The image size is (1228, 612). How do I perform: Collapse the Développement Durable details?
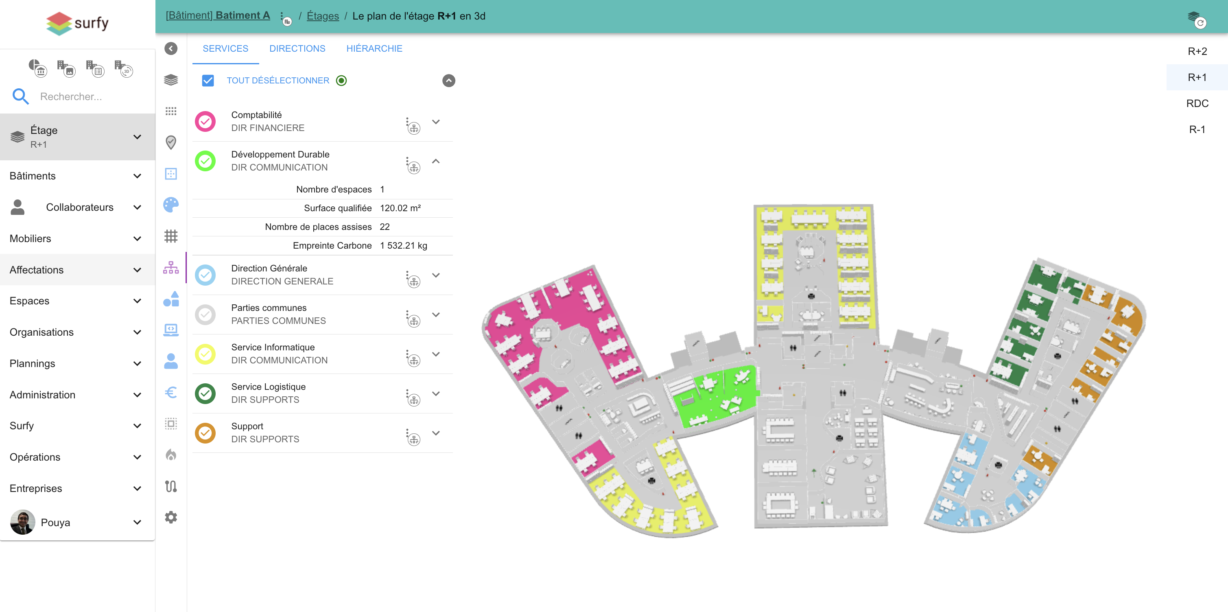436,161
